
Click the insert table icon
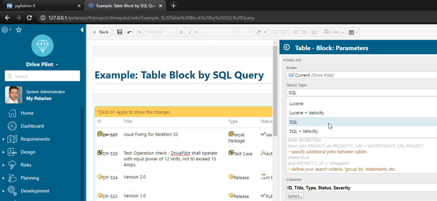(x=351, y=32)
